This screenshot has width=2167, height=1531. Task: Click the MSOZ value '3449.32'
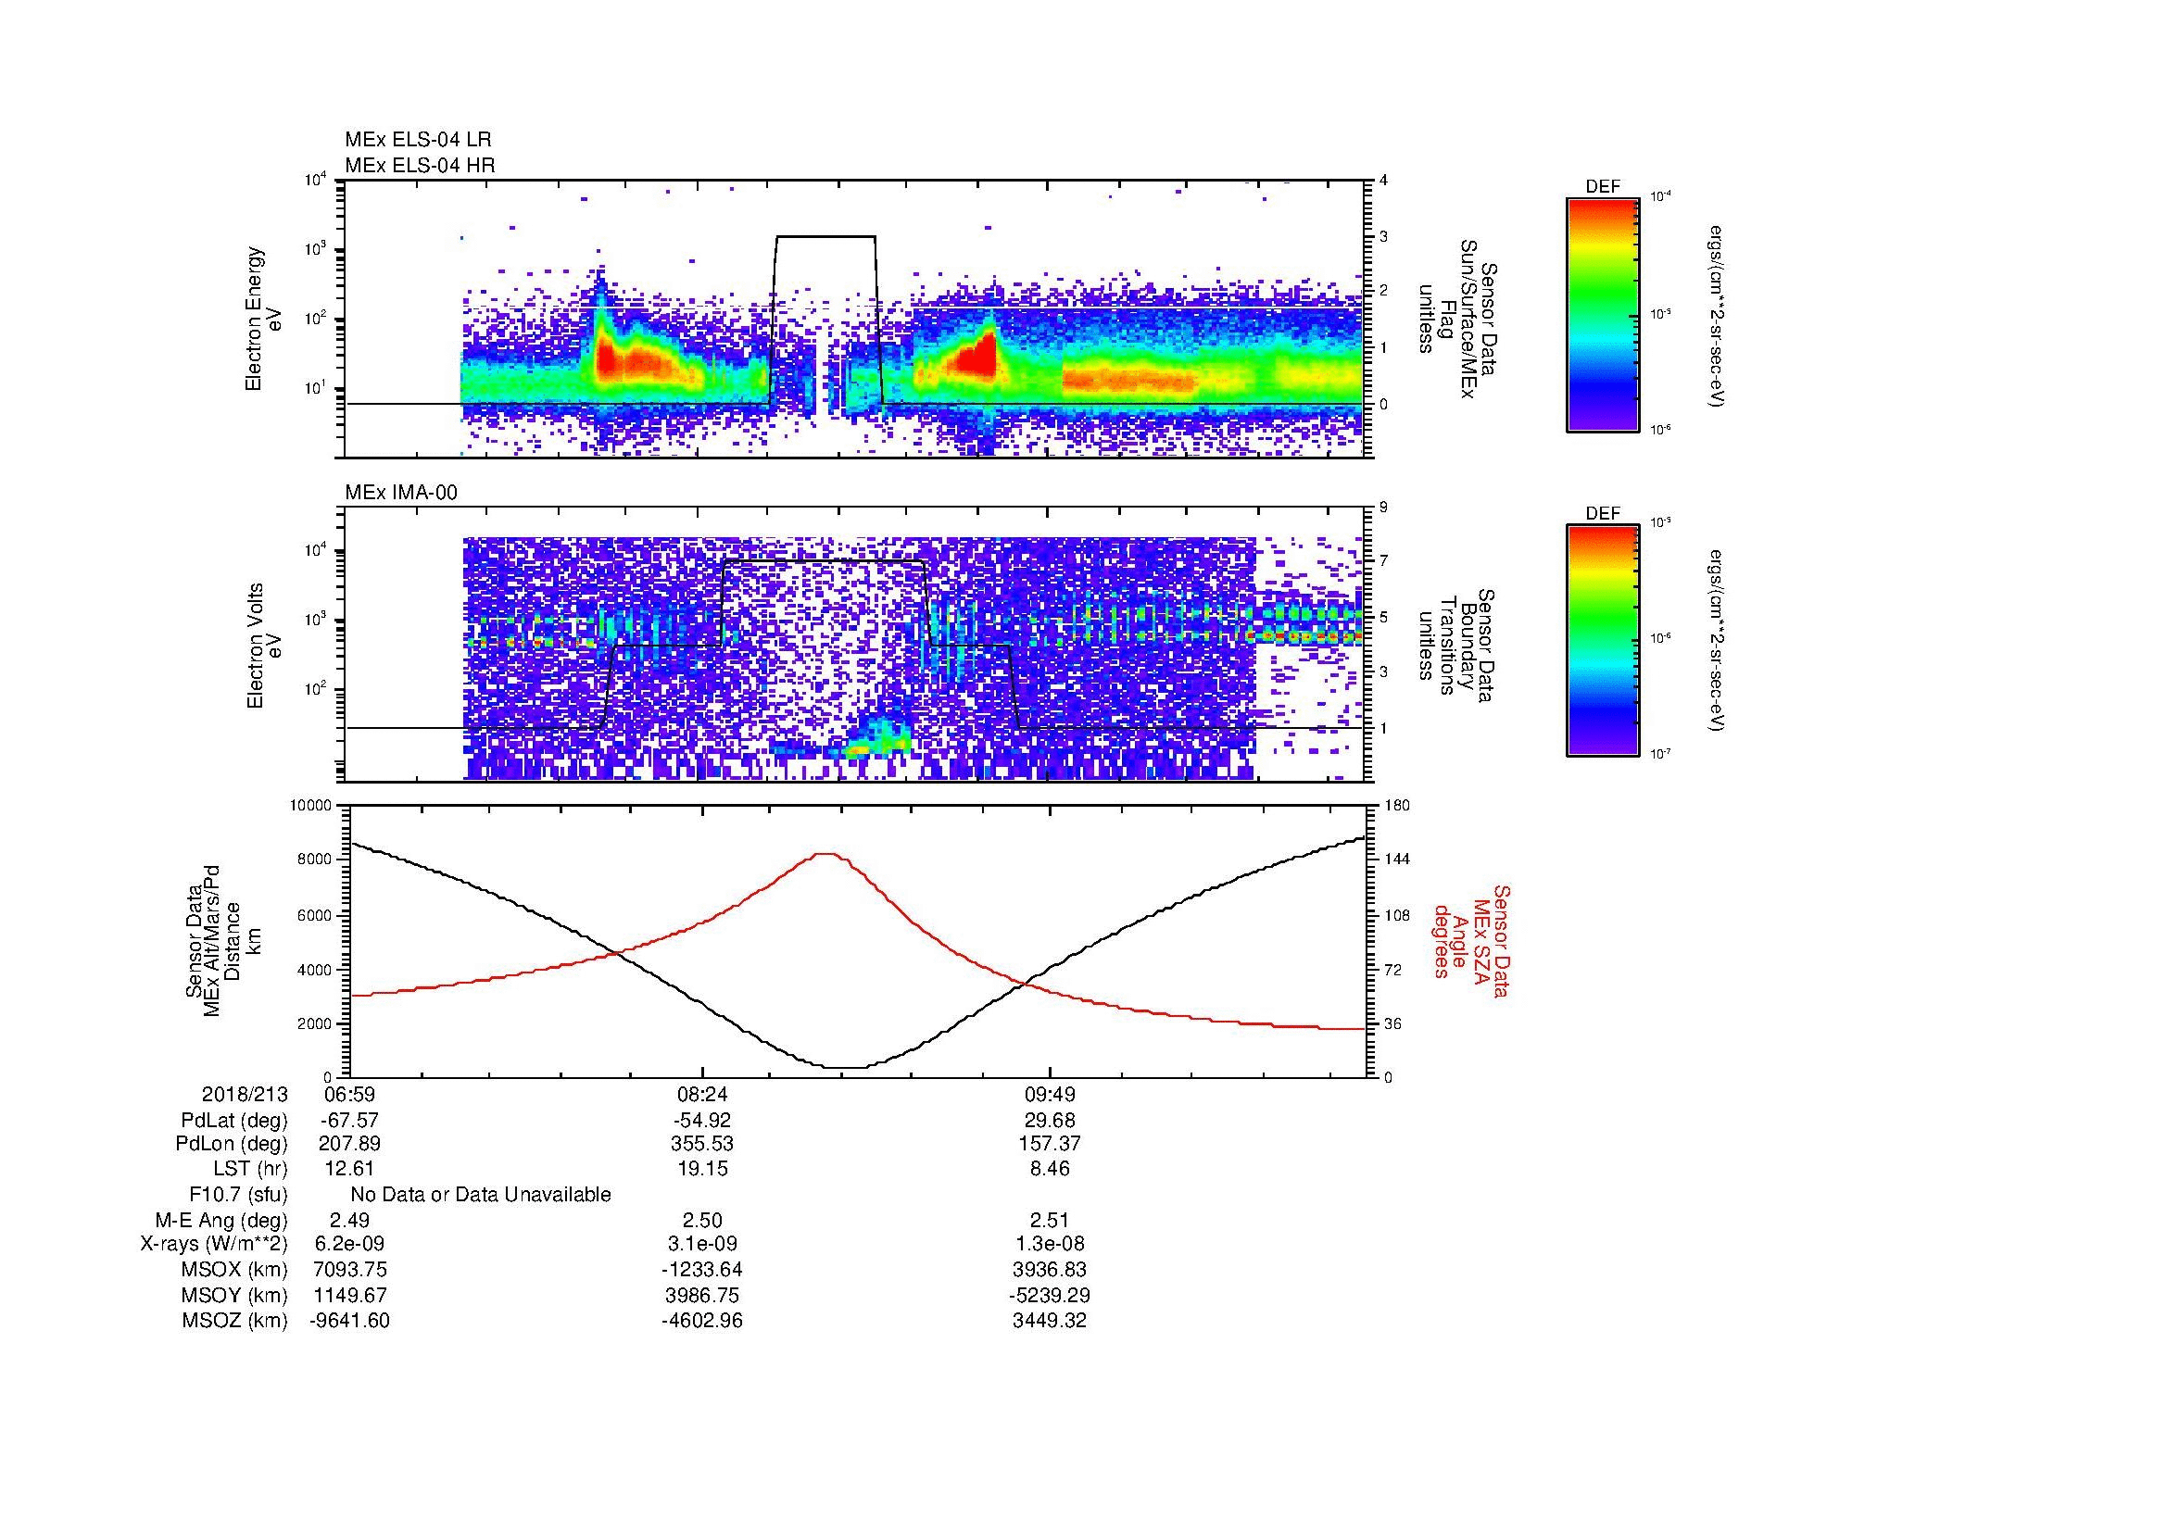1050,1320
